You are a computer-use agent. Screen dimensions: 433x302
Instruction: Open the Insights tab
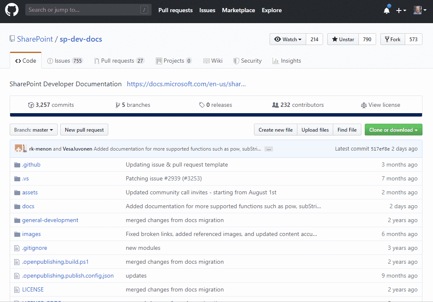(287, 61)
